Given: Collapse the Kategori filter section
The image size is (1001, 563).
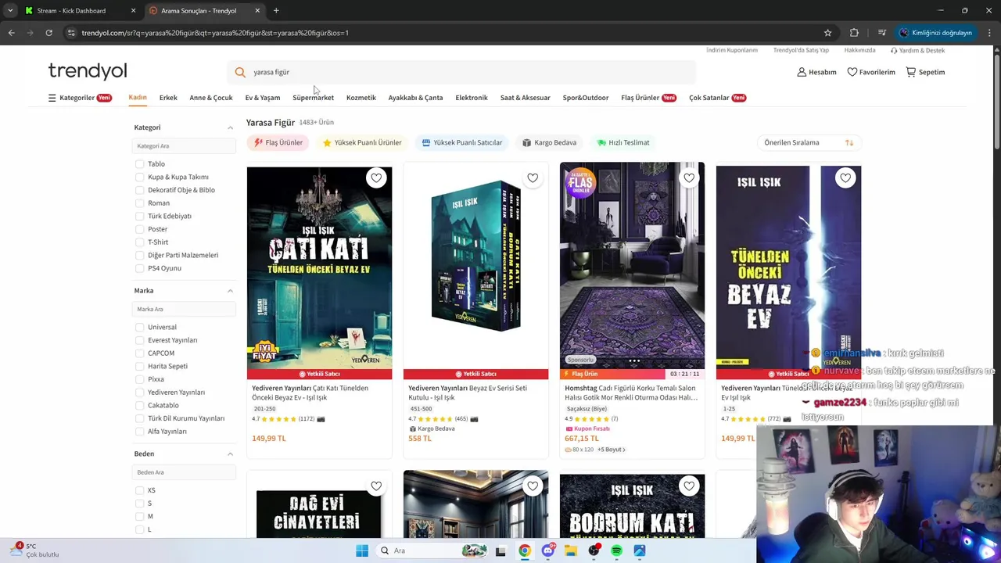Looking at the screenshot, I should (230, 127).
